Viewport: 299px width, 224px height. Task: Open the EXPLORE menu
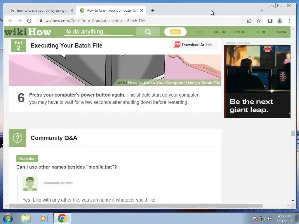[x=240, y=32]
